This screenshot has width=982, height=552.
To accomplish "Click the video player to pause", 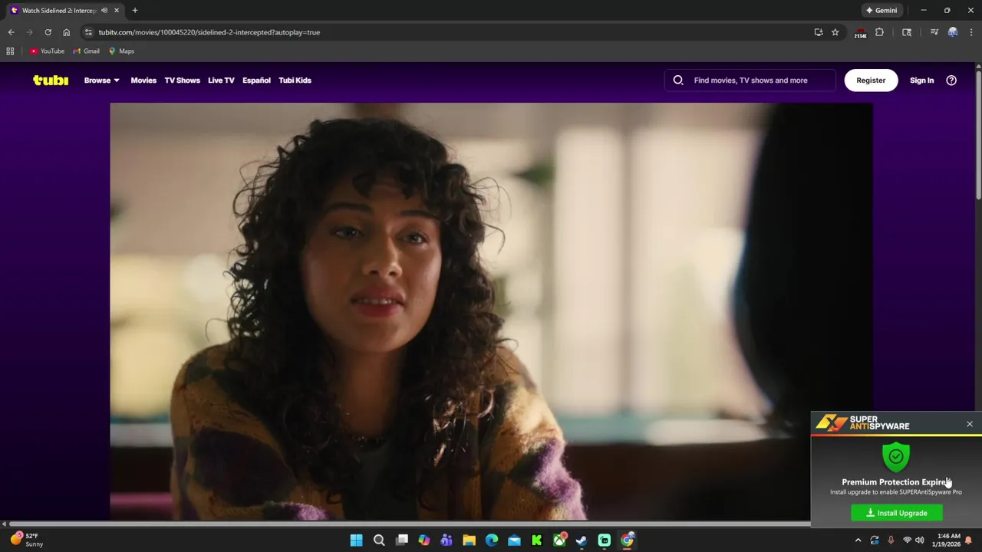I will [491, 311].
